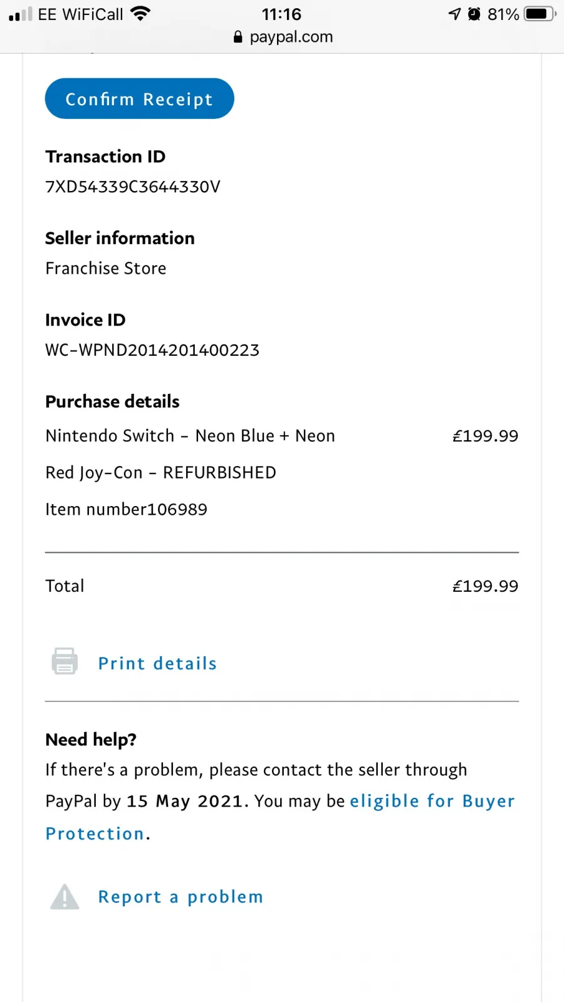
Task: Tap the location arrow status icon
Action: coord(455,14)
